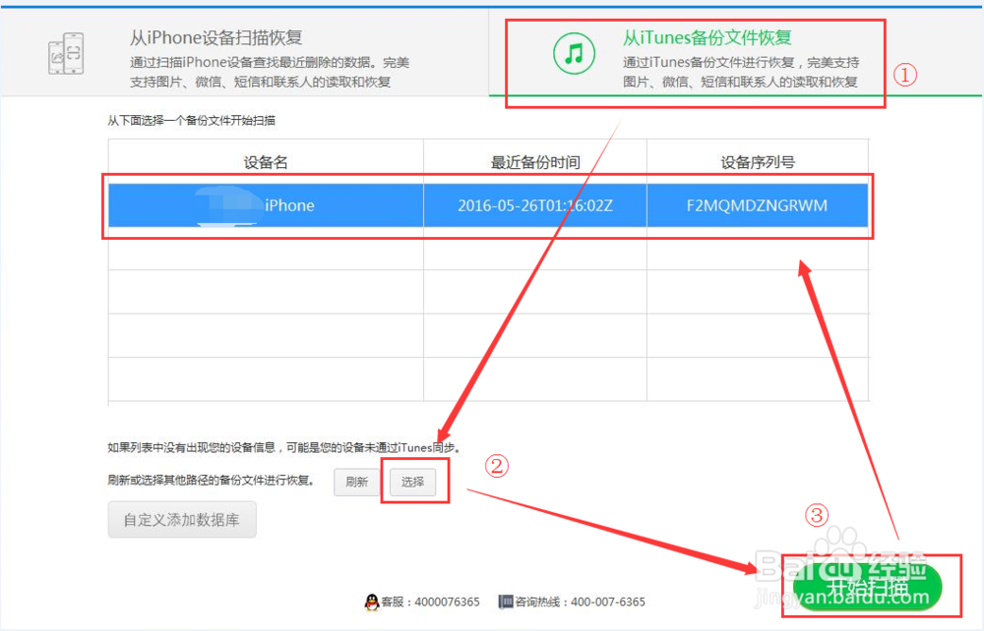The width and height of the screenshot is (984, 631).
Task: Click backup time 2016-05-26T01:16:02Z cell
Action: (534, 205)
